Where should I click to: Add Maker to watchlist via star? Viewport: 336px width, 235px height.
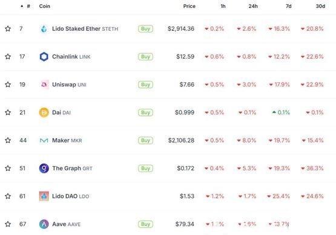[8, 141]
